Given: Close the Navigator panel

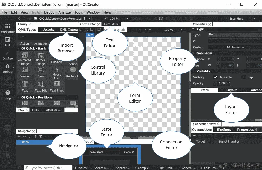Looking at the screenshot, I should 34,131.
